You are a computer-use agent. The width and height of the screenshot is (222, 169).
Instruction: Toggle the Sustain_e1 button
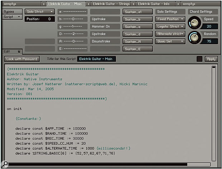137,12
